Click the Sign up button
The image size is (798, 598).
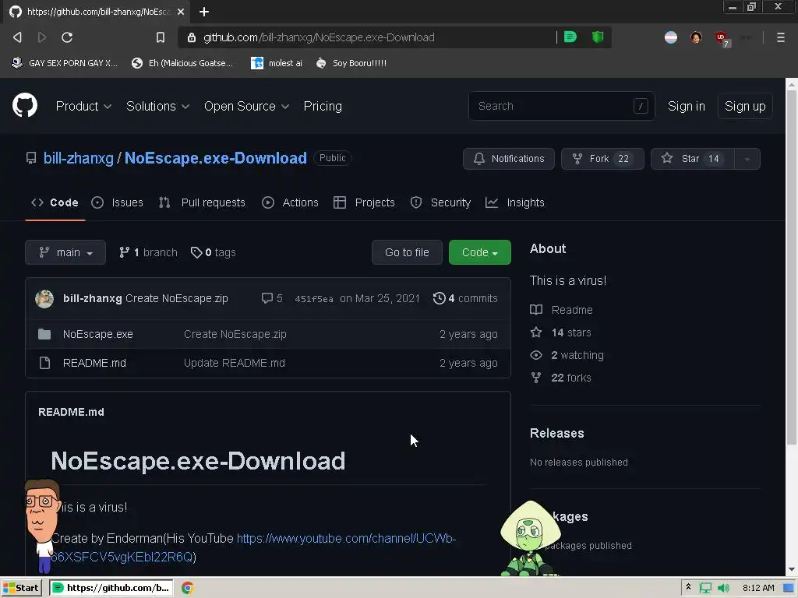coord(745,106)
